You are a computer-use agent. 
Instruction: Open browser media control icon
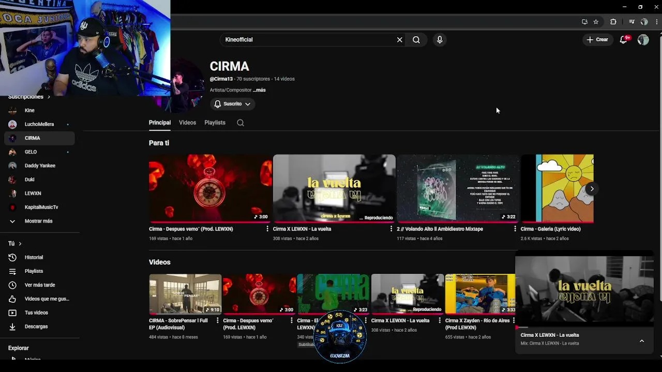coord(631,22)
